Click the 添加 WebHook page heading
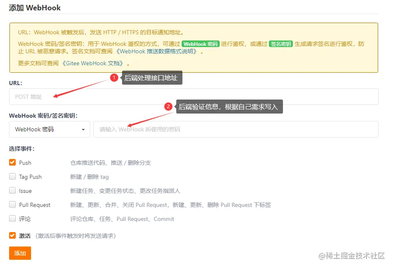This screenshot has width=393, height=268. 35,8
